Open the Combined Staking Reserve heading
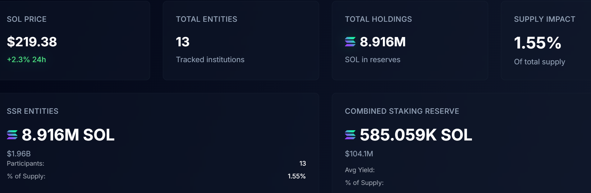The height and width of the screenshot is (193, 591). click(402, 111)
